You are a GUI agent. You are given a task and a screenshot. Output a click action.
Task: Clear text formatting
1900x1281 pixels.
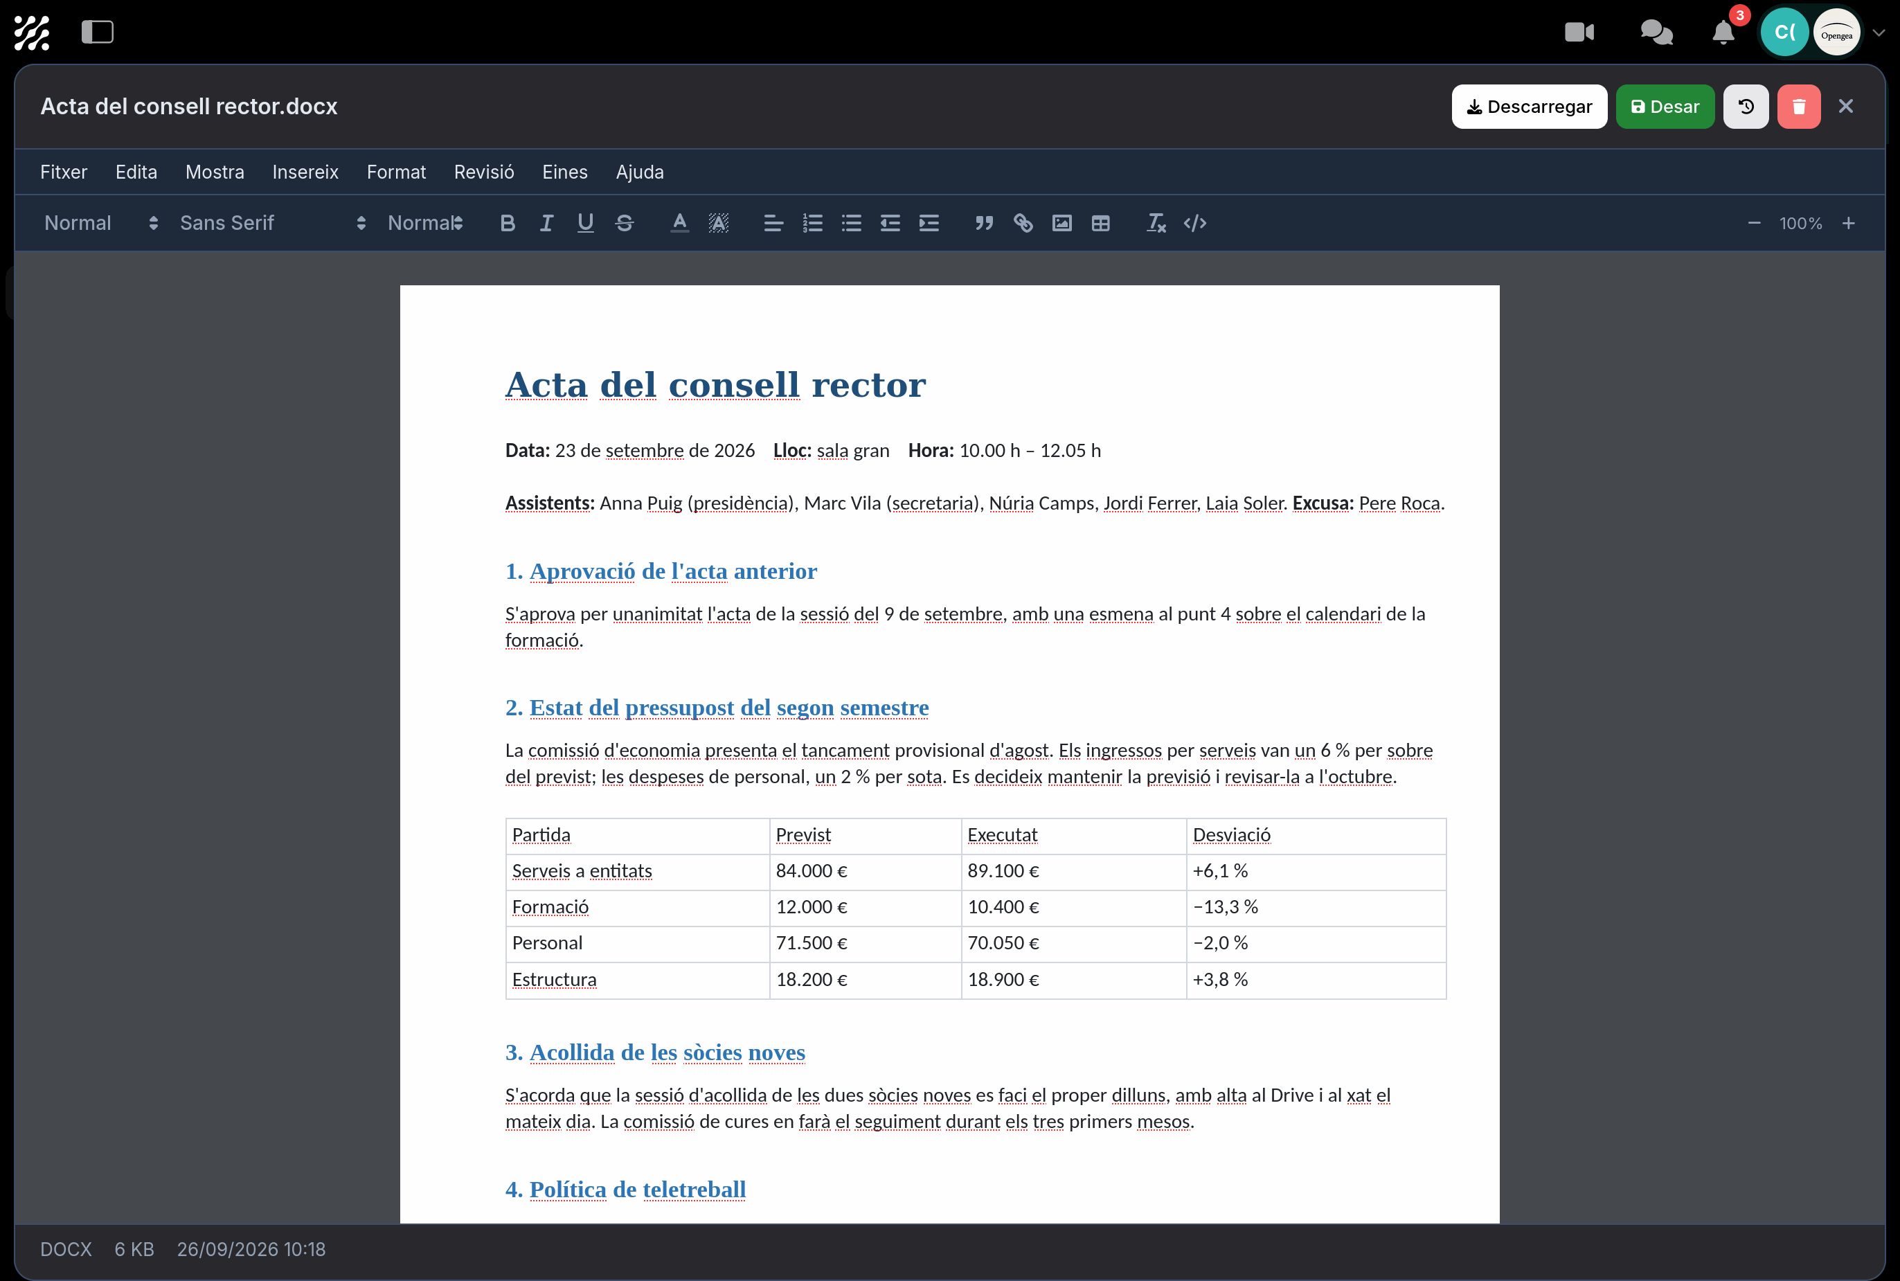pos(1156,223)
